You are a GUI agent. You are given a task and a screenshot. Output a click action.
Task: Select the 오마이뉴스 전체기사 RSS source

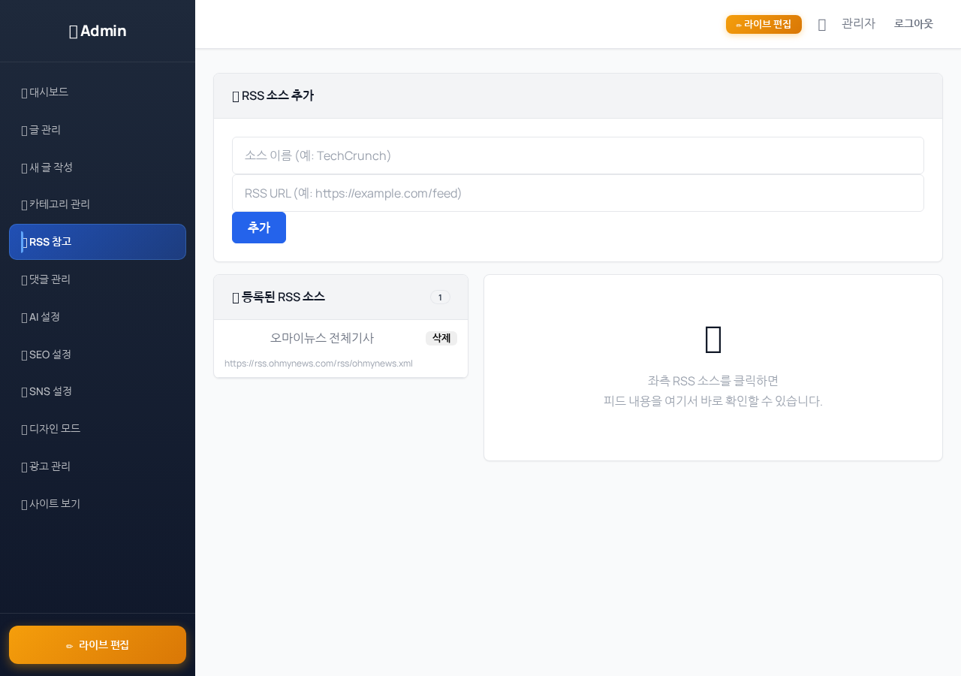[322, 339]
